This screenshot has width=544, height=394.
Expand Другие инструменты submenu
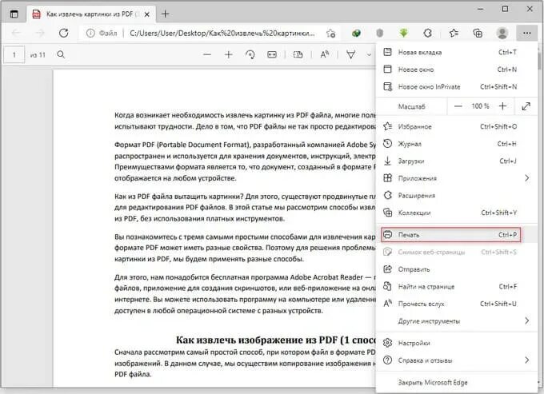tap(456, 321)
